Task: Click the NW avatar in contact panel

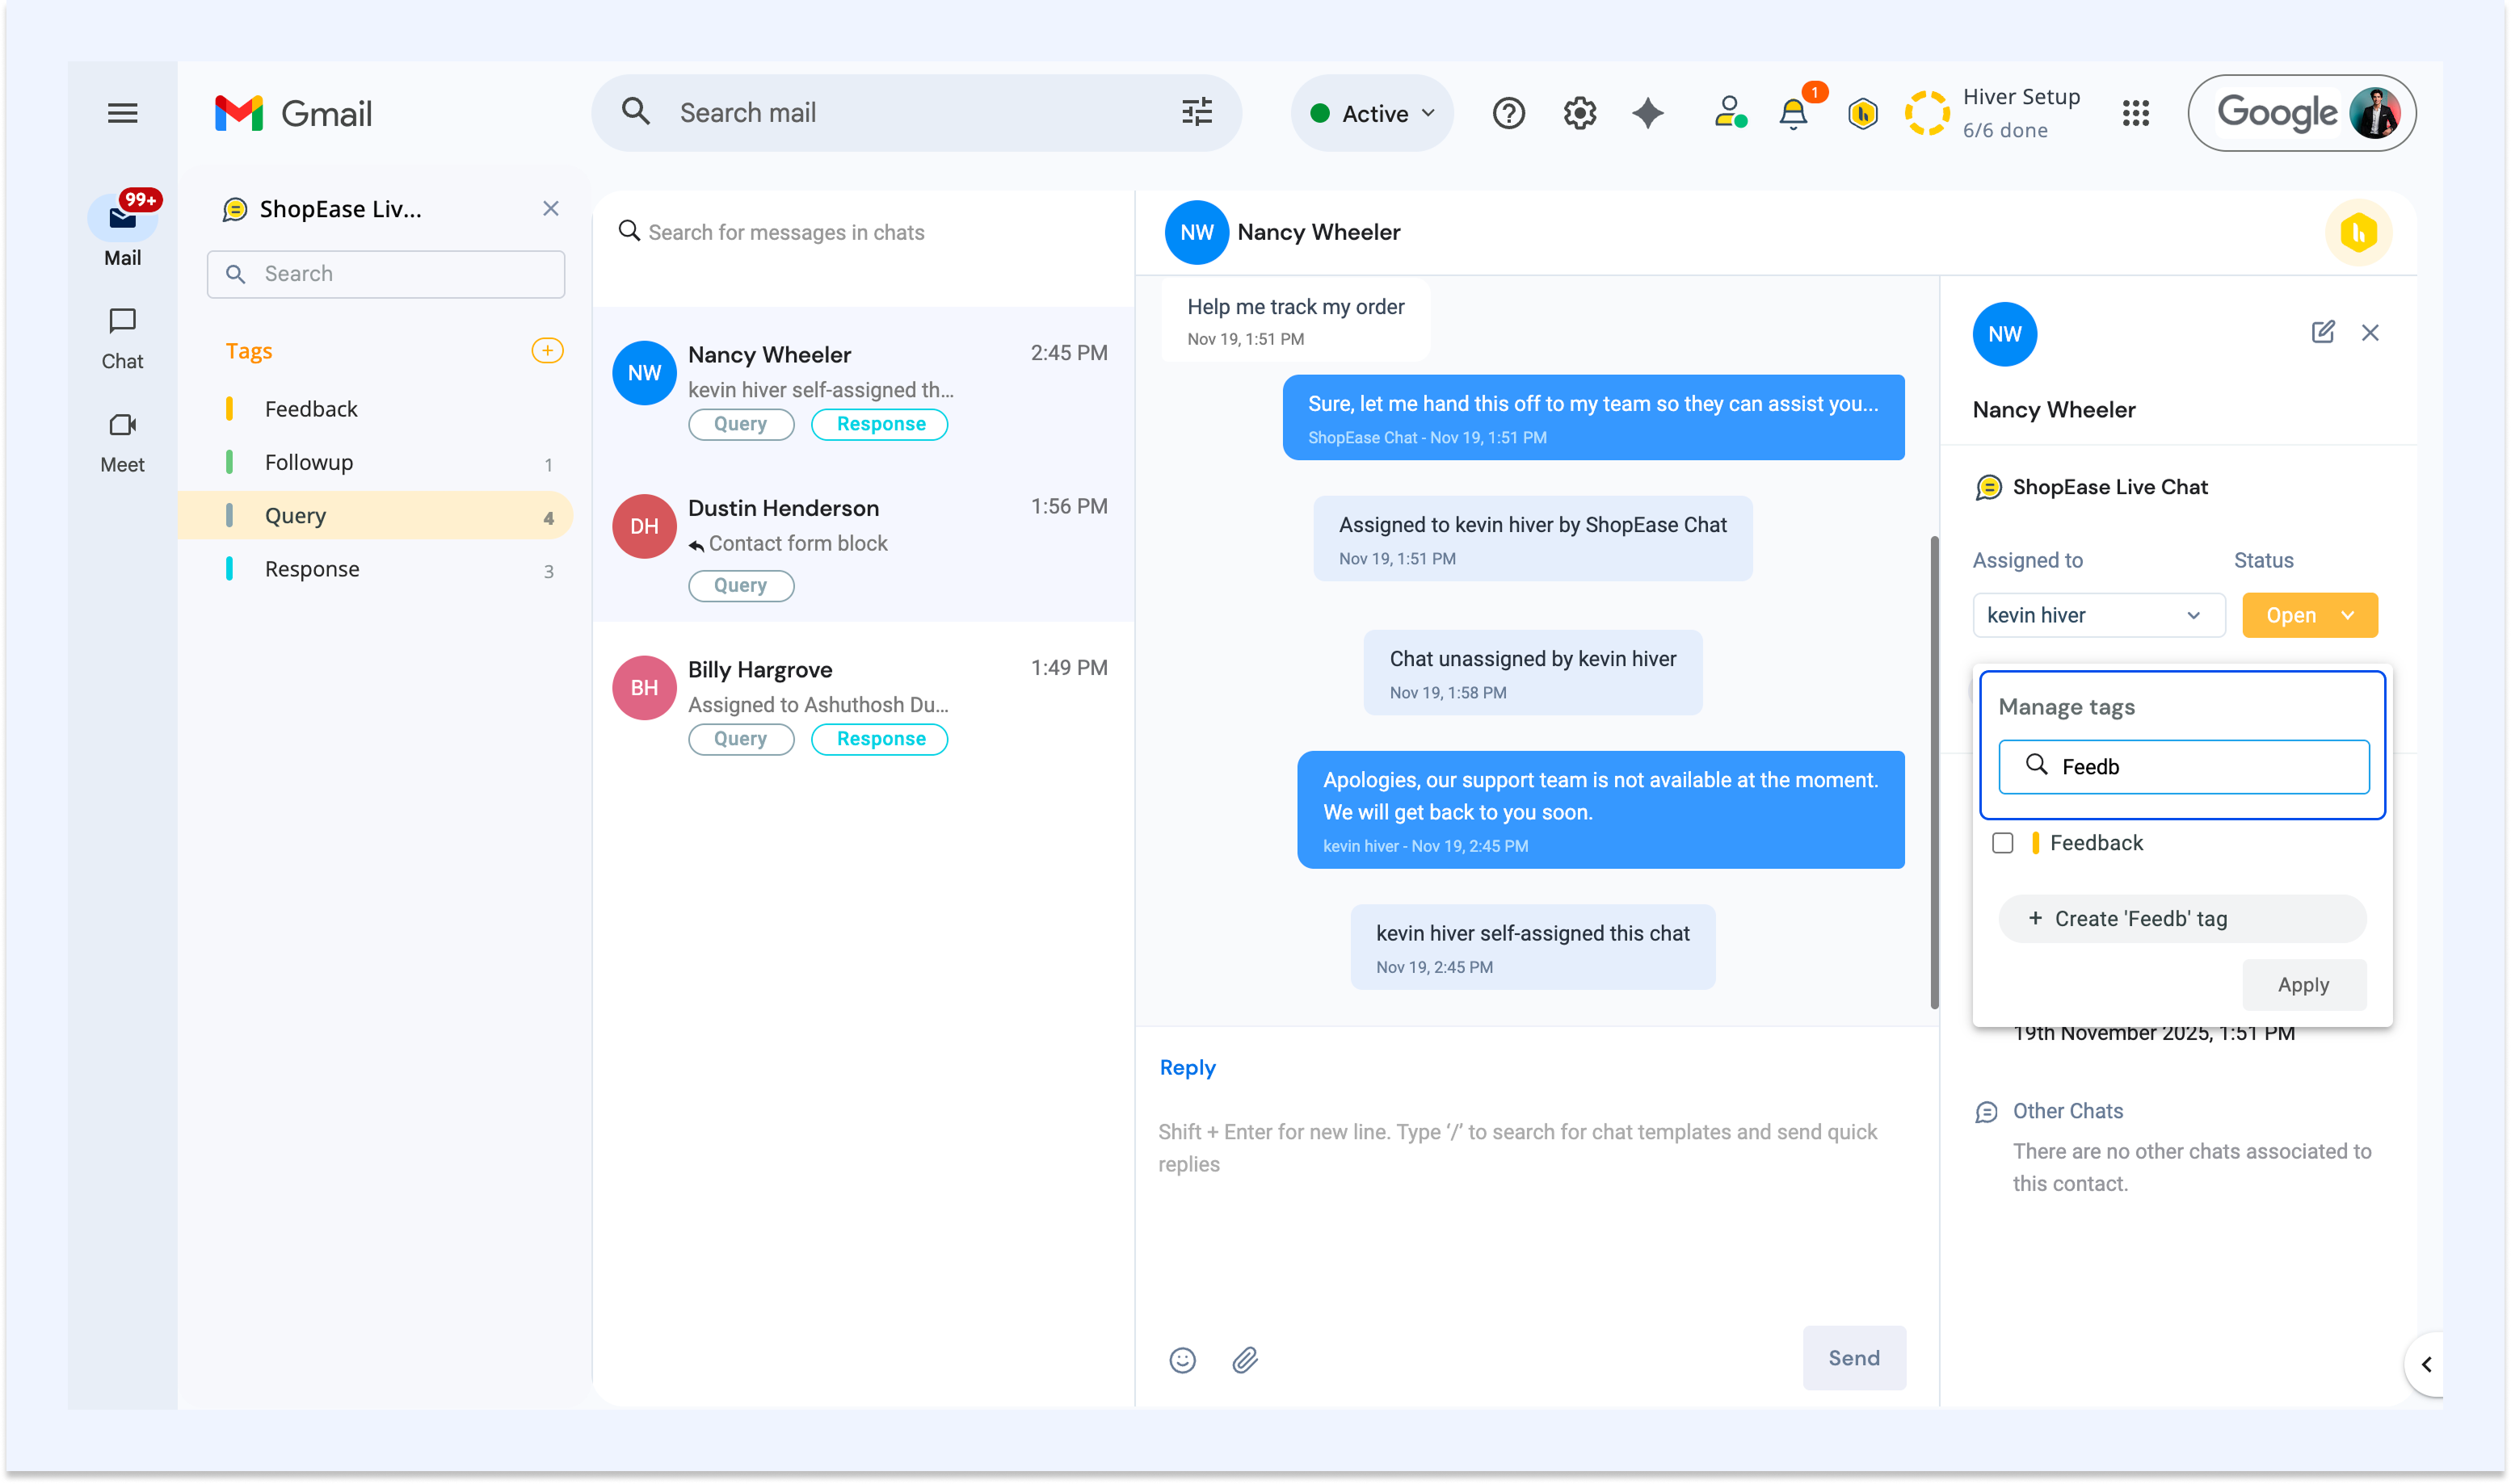Action: pyautogui.click(x=2004, y=334)
